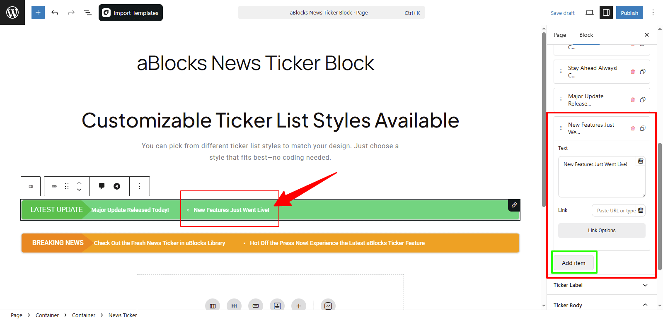The height and width of the screenshot is (320, 663).
Task: Open the command palette title bar
Action: pyautogui.click(x=331, y=12)
